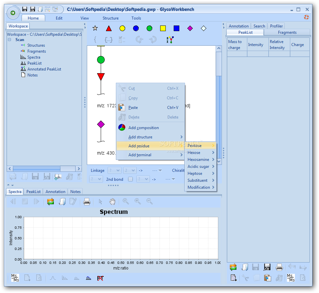The width and height of the screenshot is (319, 293).
Task: Select Structures in the workspace tree
Action: 36,45
